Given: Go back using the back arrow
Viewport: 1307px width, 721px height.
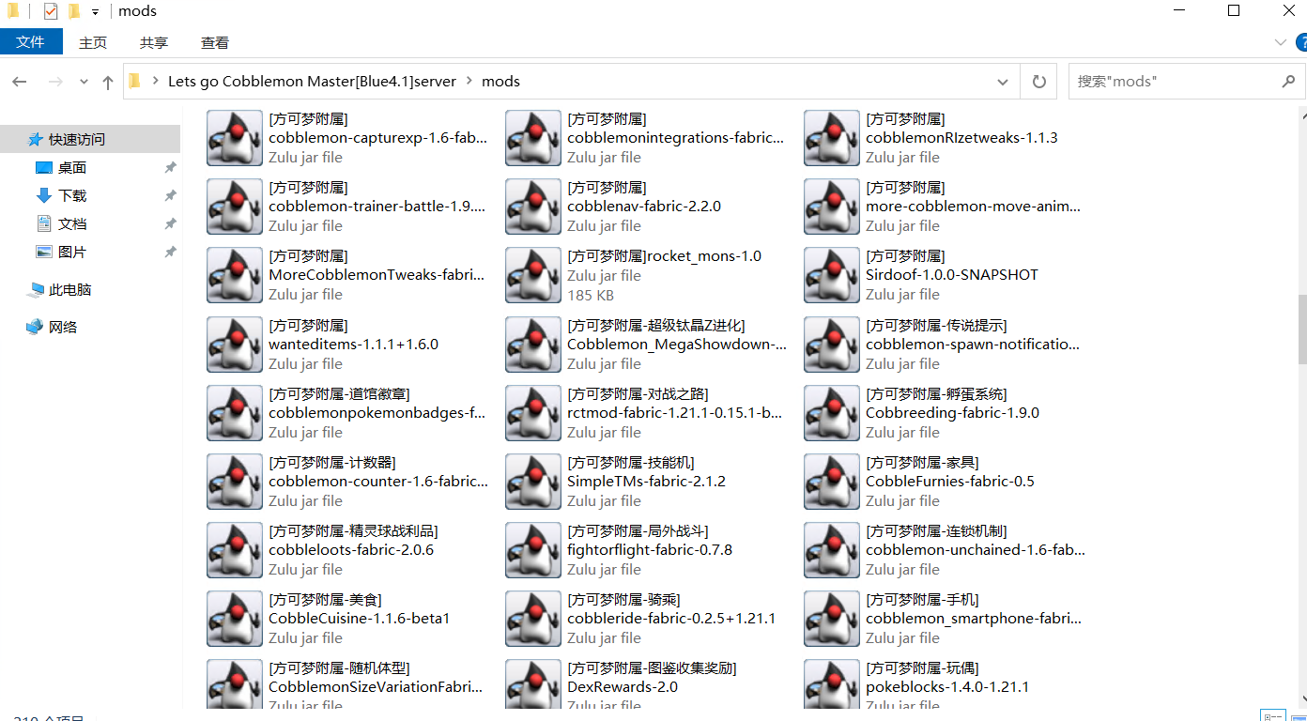Looking at the screenshot, I should point(20,82).
